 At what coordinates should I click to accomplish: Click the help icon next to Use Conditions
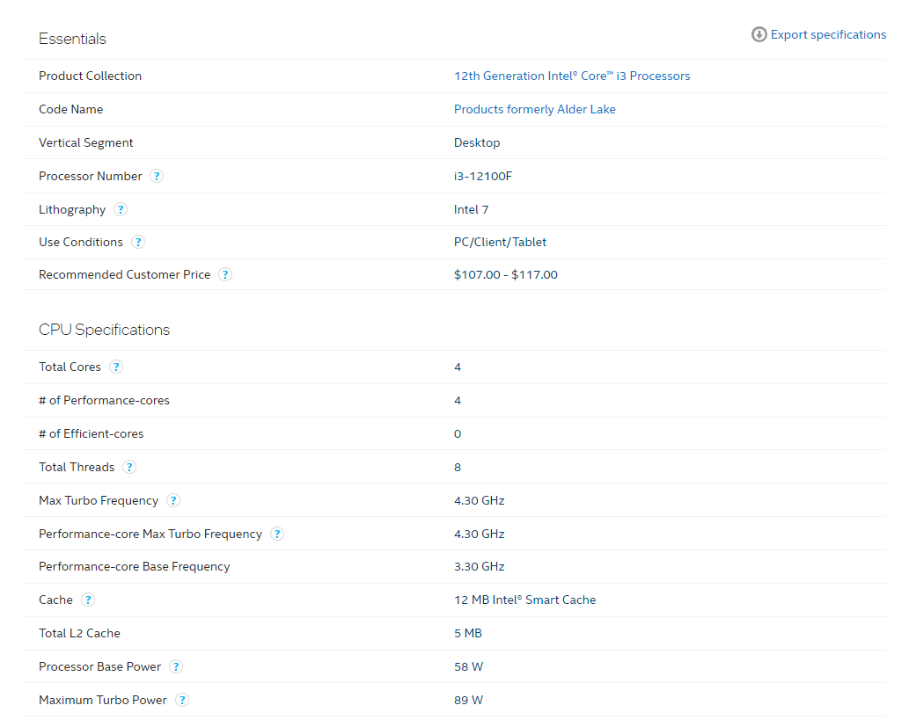click(138, 242)
